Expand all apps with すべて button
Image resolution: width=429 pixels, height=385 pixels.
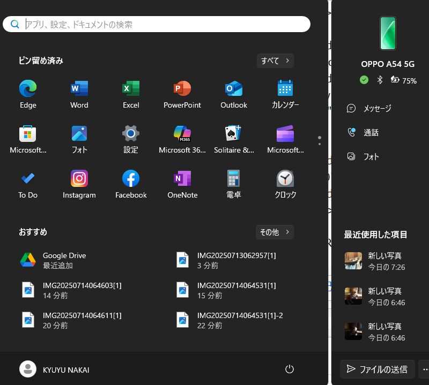click(x=275, y=61)
